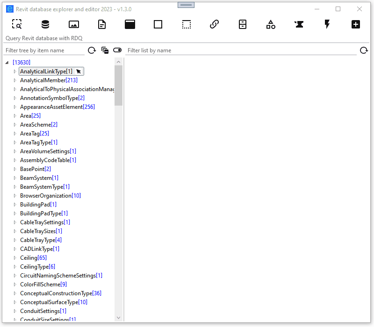Expand the AnalyticalLinkType node arrow
This screenshot has height=327, width=374.
pyautogui.click(x=15, y=71)
